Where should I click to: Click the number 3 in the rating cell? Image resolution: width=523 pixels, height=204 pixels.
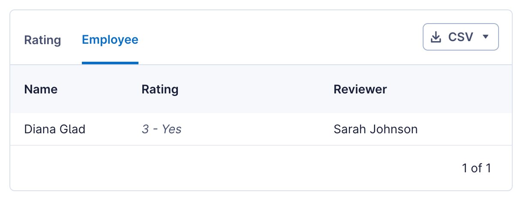(145, 129)
